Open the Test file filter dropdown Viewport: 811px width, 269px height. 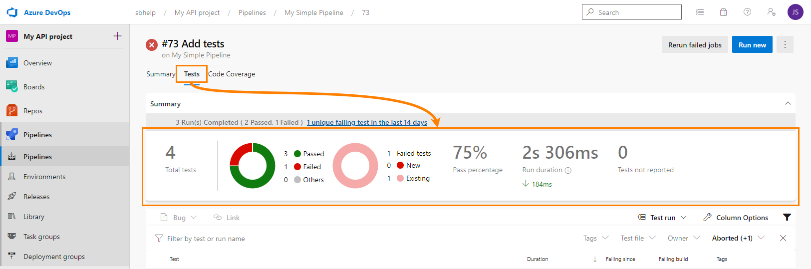point(638,238)
